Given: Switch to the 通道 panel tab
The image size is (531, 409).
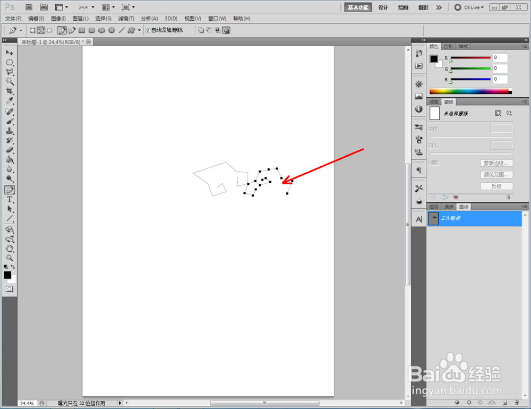Looking at the screenshot, I should pos(448,207).
